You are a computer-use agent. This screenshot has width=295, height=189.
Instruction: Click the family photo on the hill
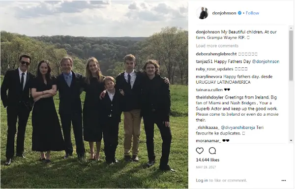click(x=94, y=94)
